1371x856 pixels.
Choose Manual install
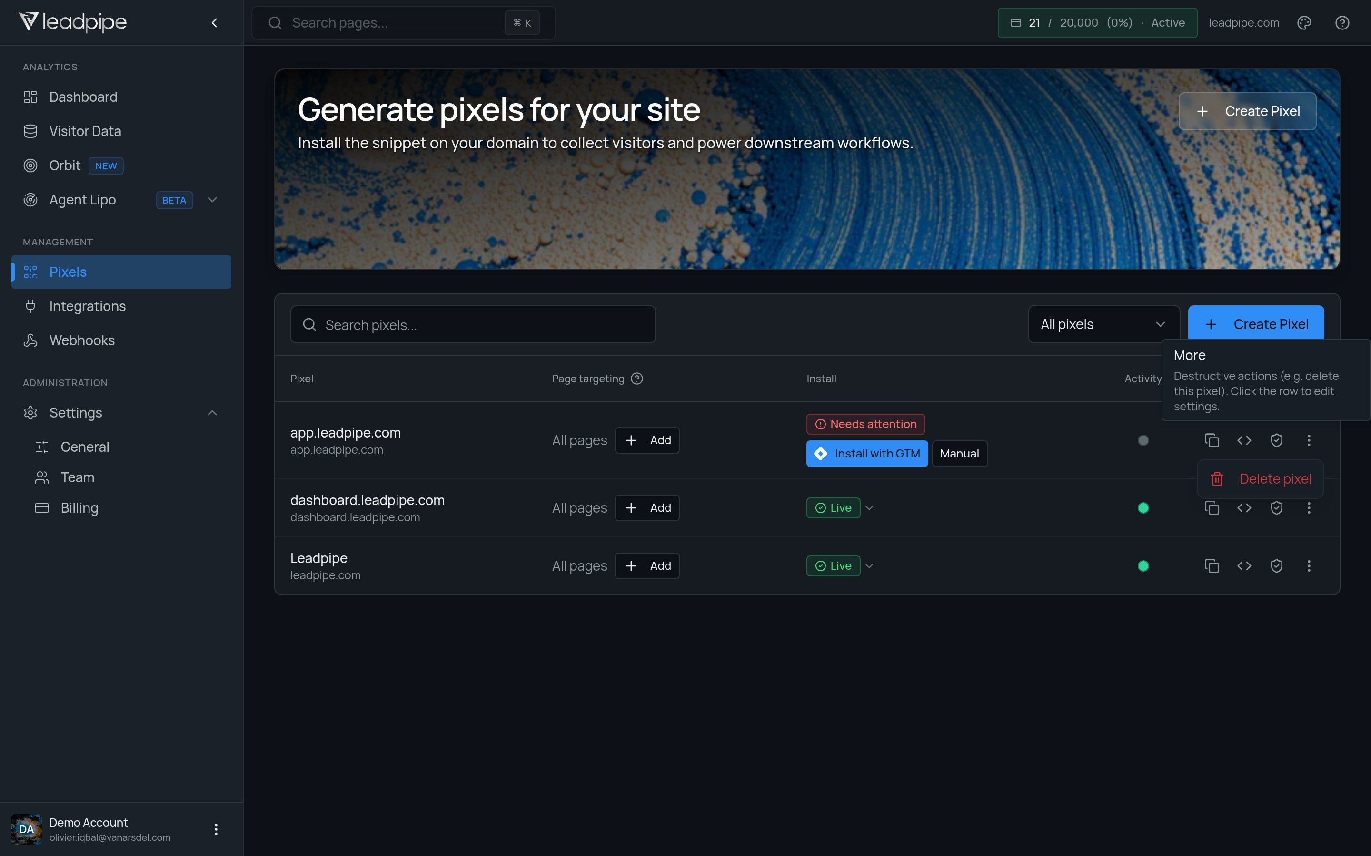pyautogui.click(x=960, y=454)
